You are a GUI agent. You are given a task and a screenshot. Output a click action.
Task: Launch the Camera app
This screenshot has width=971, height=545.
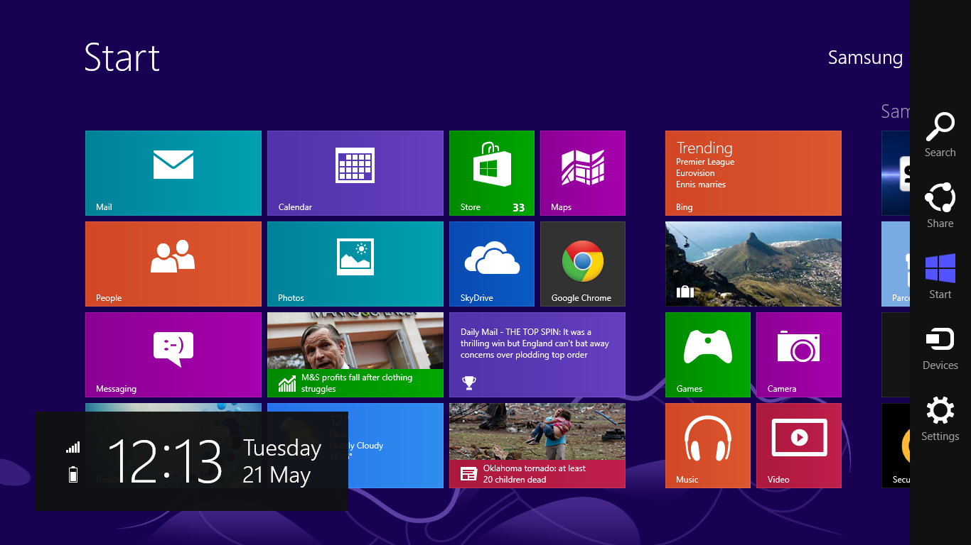[x=798, y=354]
